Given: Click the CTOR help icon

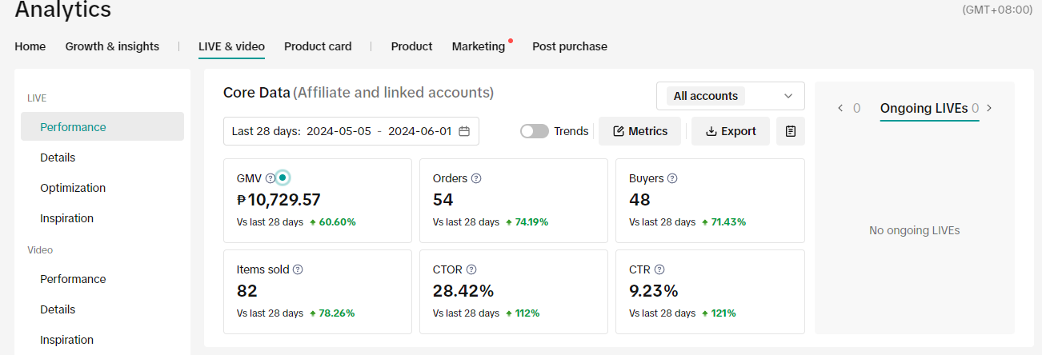Looking at the screenshot, I should tap(471, 270).
